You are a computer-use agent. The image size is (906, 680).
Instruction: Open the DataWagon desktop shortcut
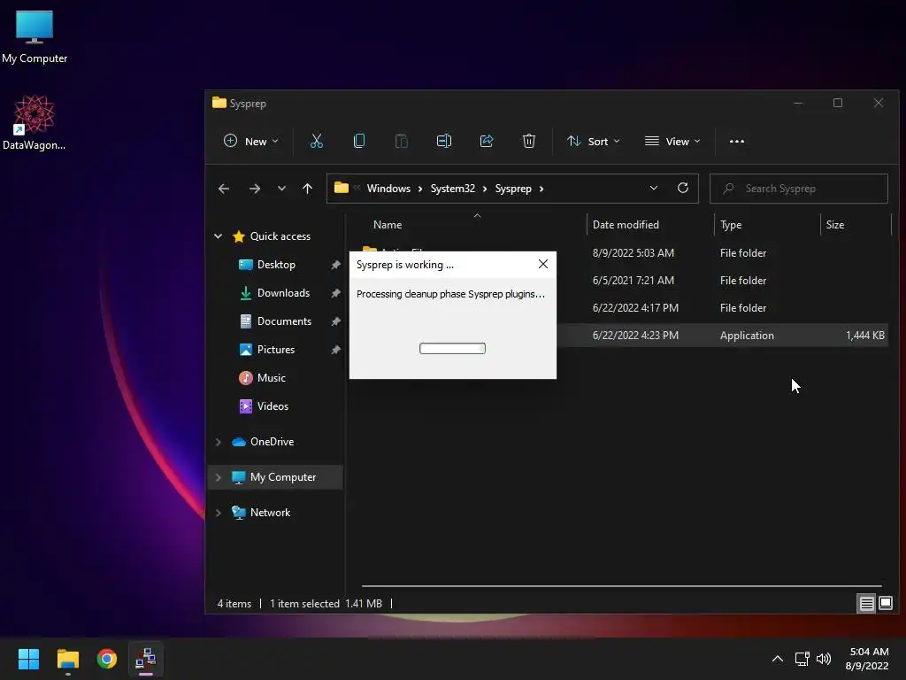35,122
